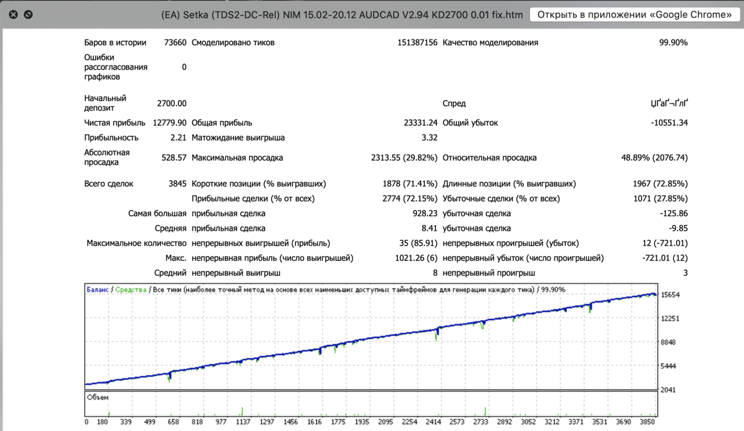Click consecutive wins value 35 (85.91)
Viewport: 744px width, 431px height.
418,243
